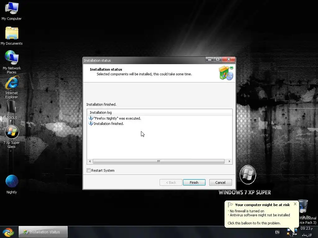
Task: Open the Recycle Bin icon
Action: (x=303, y=206)
